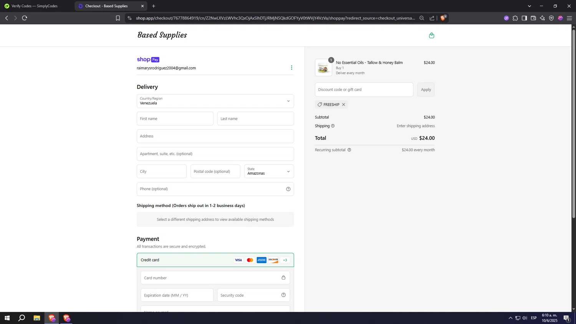
Task: Click the +3 more card brands badge
Action: click(285, 260)
